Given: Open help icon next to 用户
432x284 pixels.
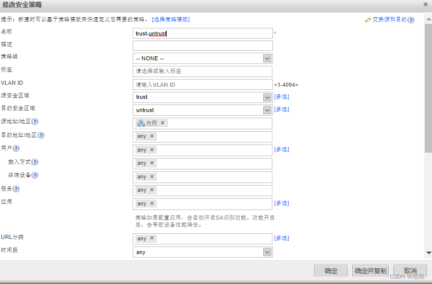Looking at the screenshot, I should point(16,149).
